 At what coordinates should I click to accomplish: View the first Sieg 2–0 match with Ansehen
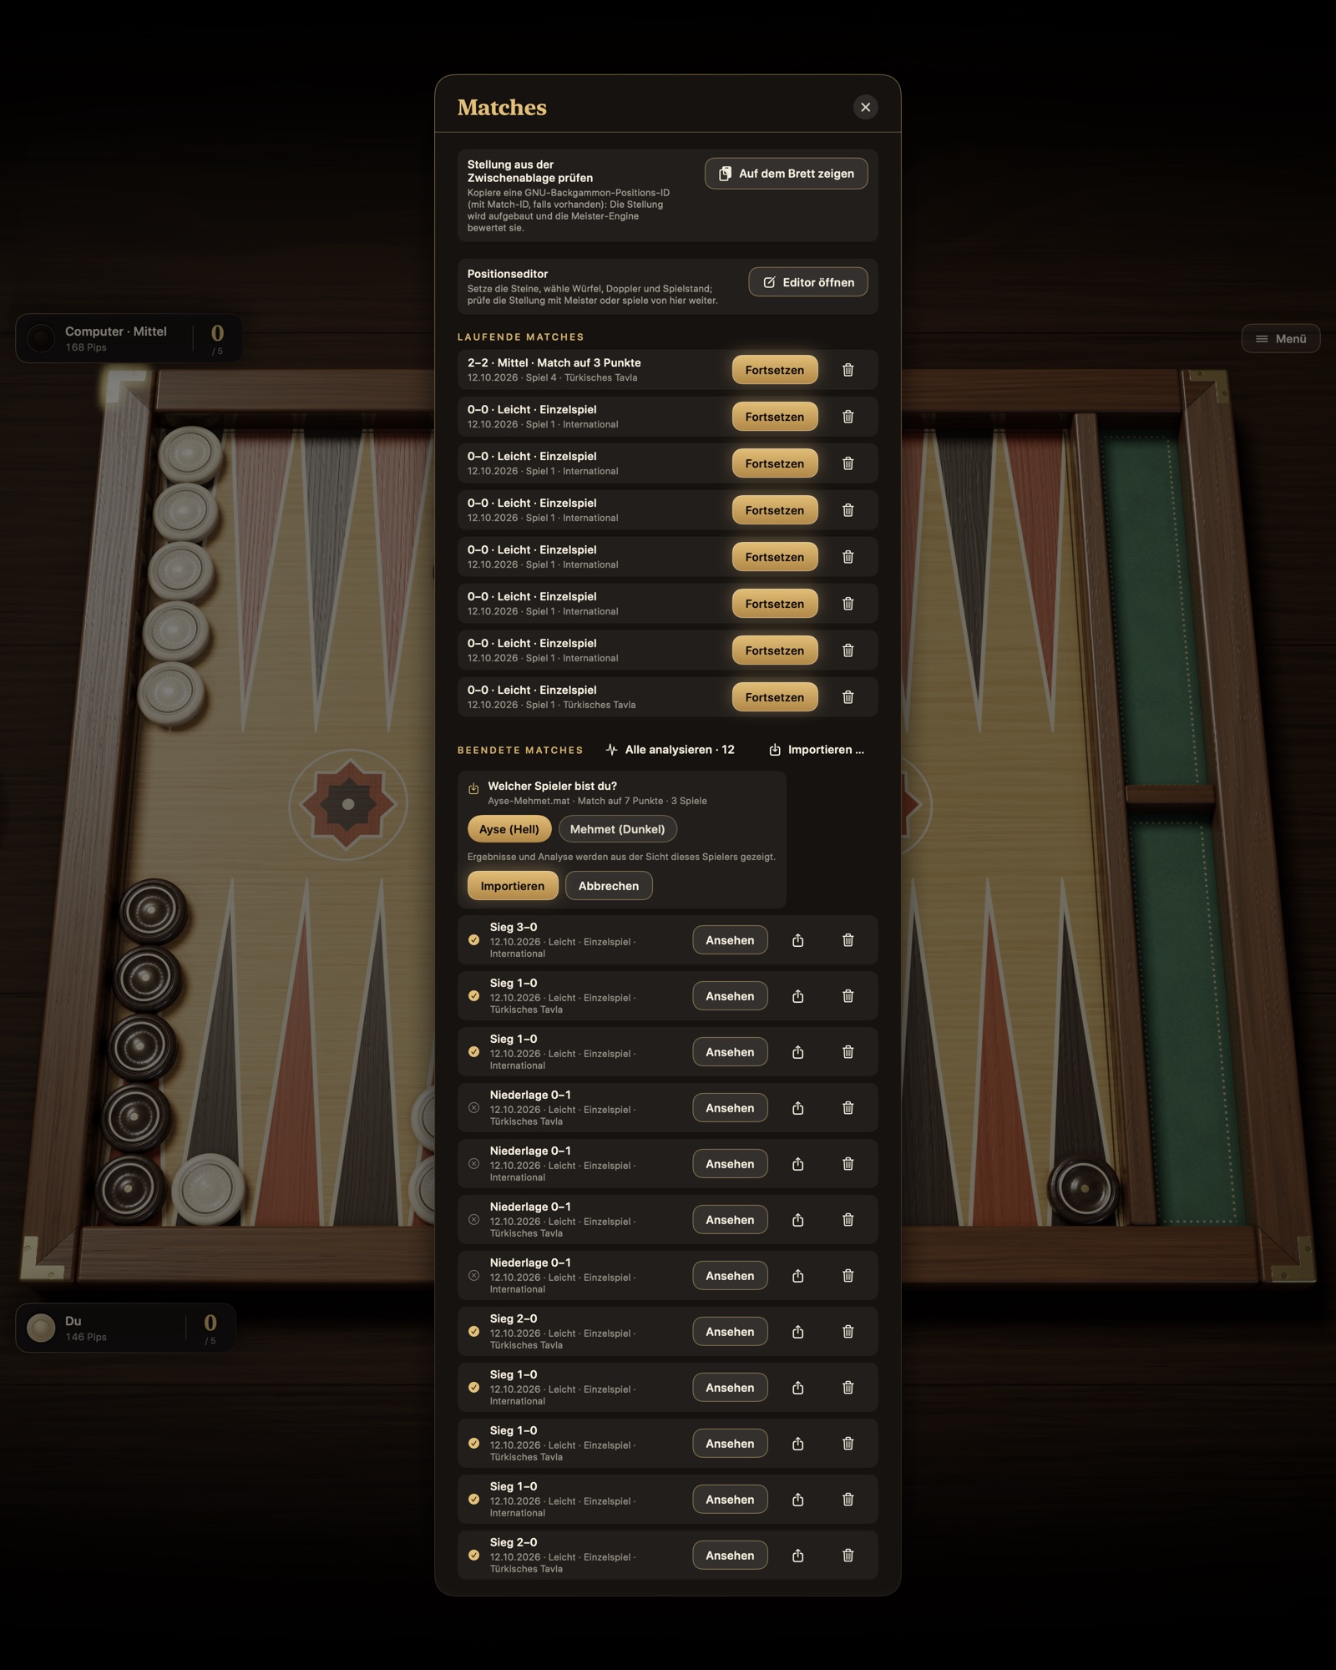click(x=730, y=1332)
